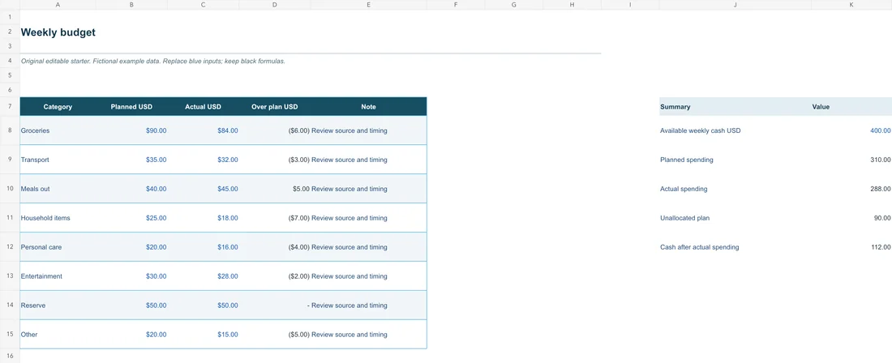Click the Reserve category cell

[x=58, y=305]
